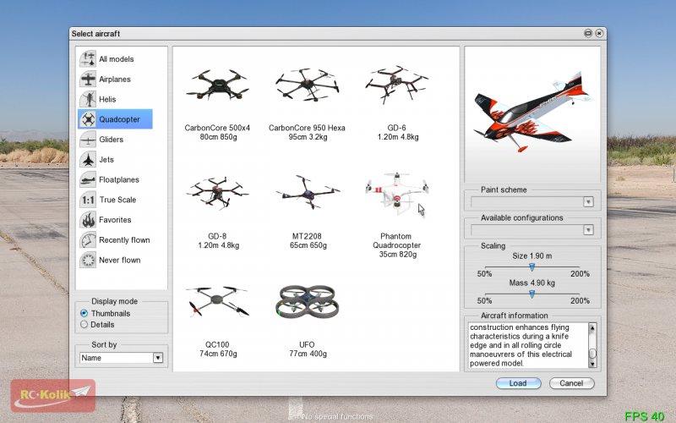
Task: Select the All models category icon
Action: [x=88, y=58]
